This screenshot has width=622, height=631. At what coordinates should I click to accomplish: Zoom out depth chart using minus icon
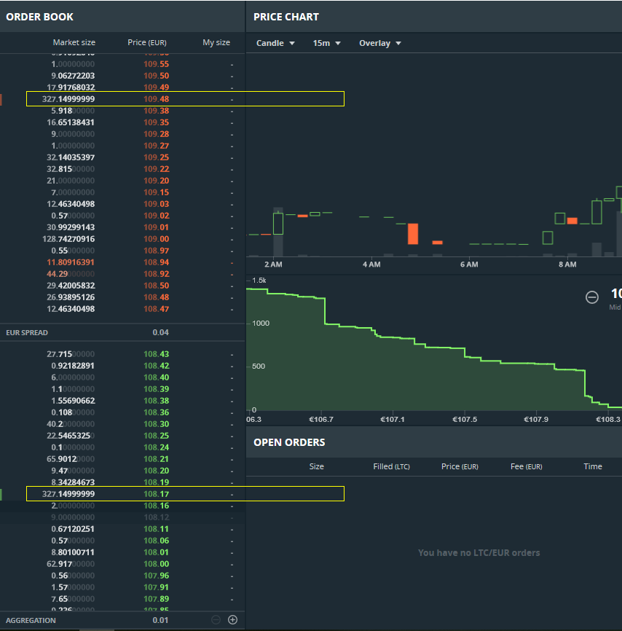[x=592, y=297]
